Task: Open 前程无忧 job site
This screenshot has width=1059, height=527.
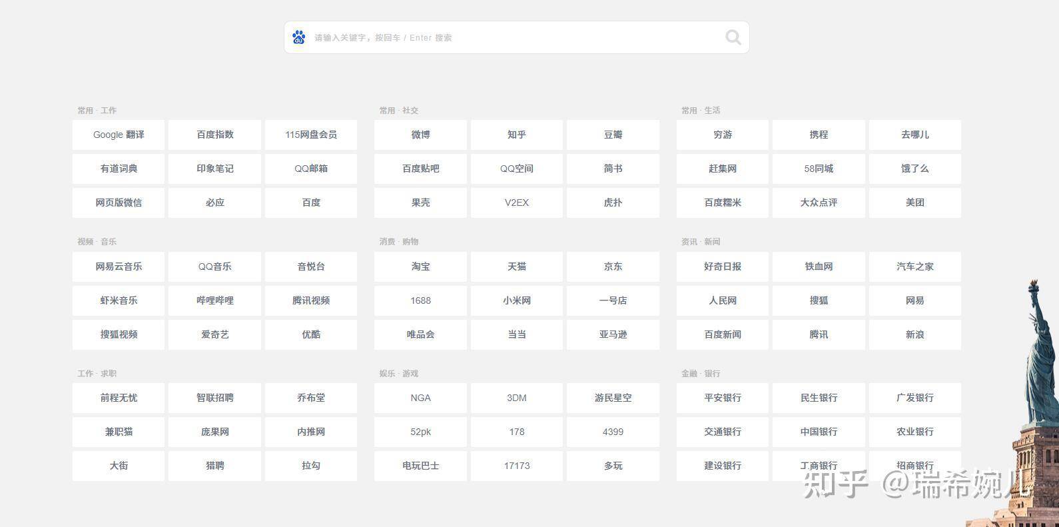Action: (119, 398)
